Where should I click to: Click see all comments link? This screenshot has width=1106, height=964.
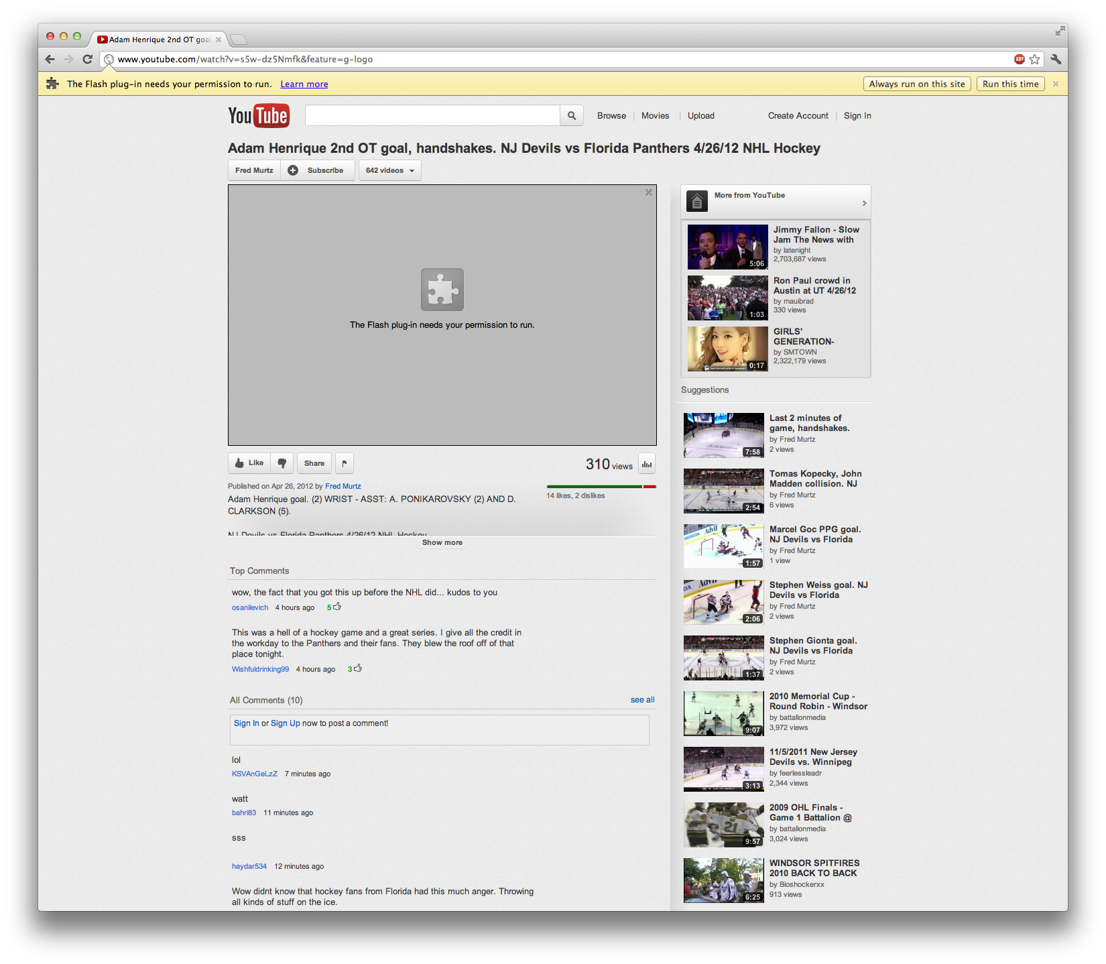(642, 700)
